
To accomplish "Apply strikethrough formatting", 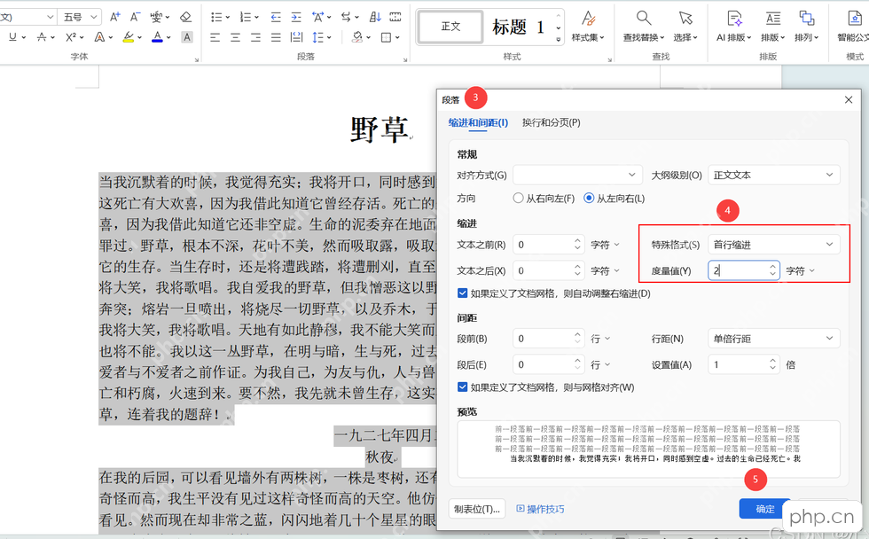I will (42, 37).
